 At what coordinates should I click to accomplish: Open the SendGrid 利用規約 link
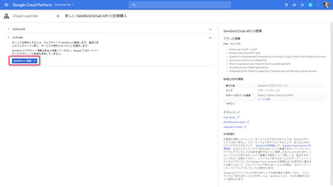point(265,146)
